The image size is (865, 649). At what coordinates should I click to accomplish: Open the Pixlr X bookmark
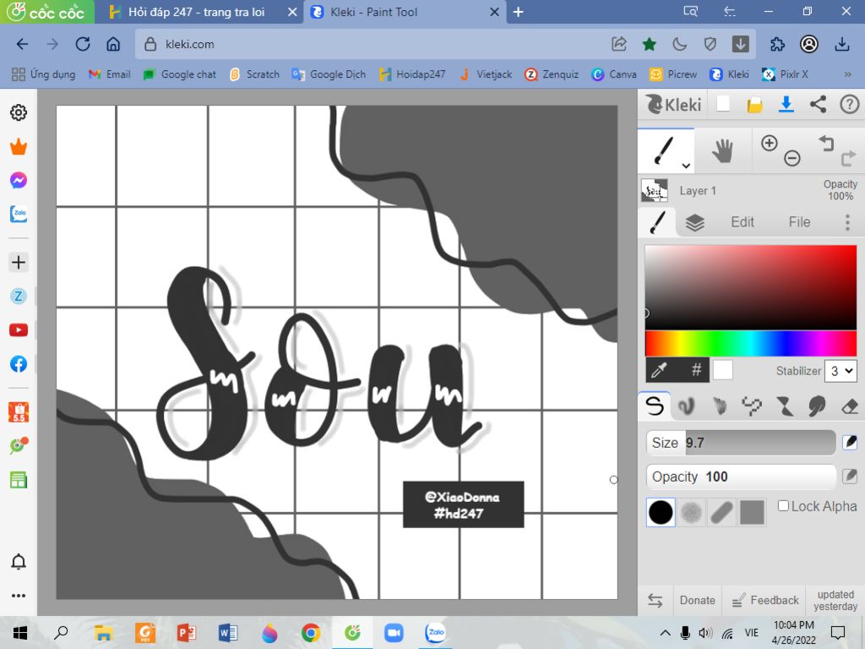tap(785, 74)
